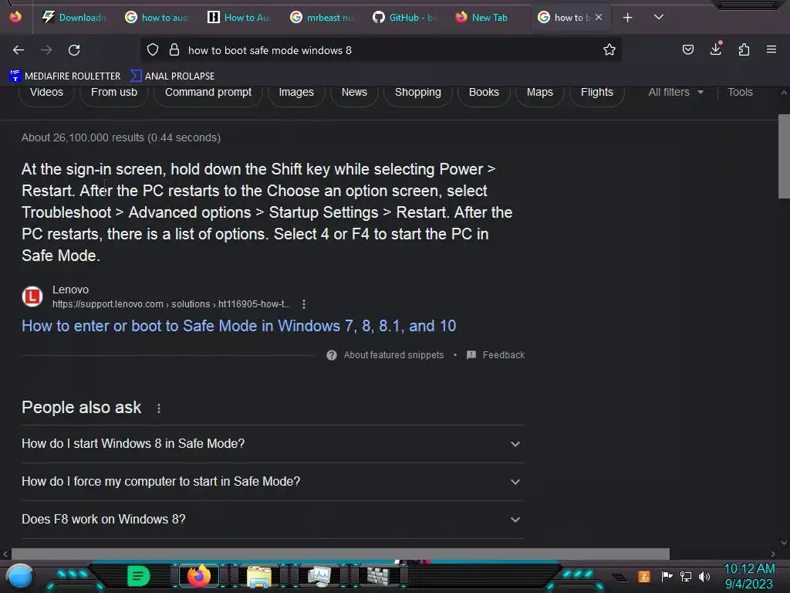Expand 'How do I start Windows 8 in Safe Mode?'
The height and width of the screenshot is (593, 790).
(x=272, y=444)
